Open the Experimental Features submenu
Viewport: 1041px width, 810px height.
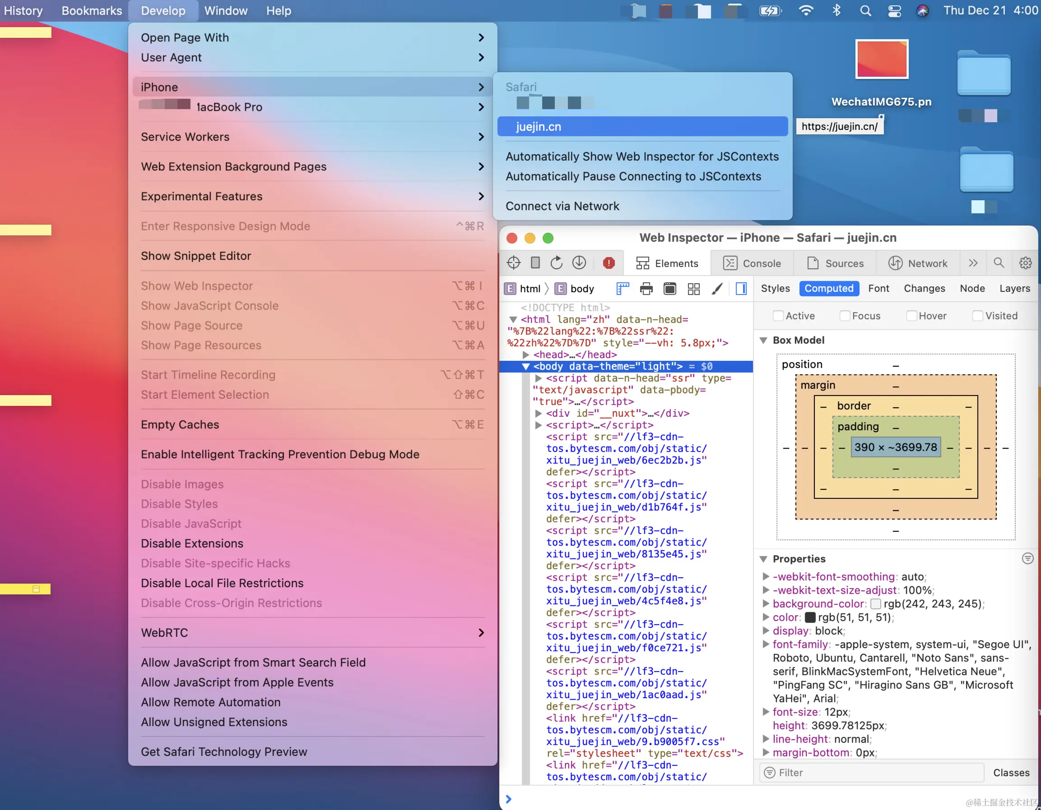pyautogui.click(x=313, y=196)
